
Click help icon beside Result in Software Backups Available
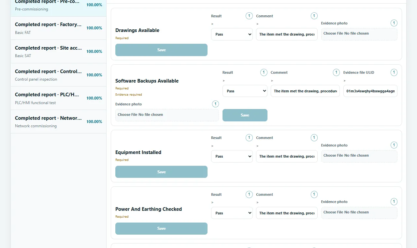(264, 72)
